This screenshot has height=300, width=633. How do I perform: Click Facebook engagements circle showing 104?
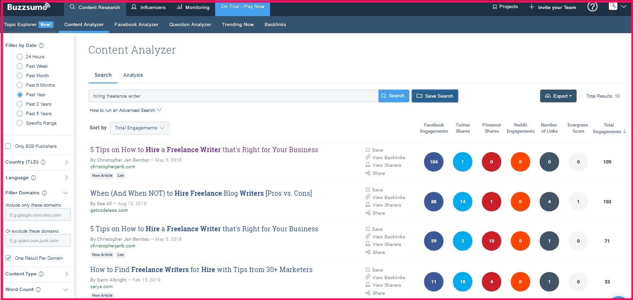click(434, 162)
